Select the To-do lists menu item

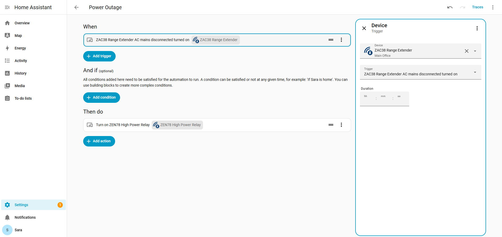click(x=33, y=98)
